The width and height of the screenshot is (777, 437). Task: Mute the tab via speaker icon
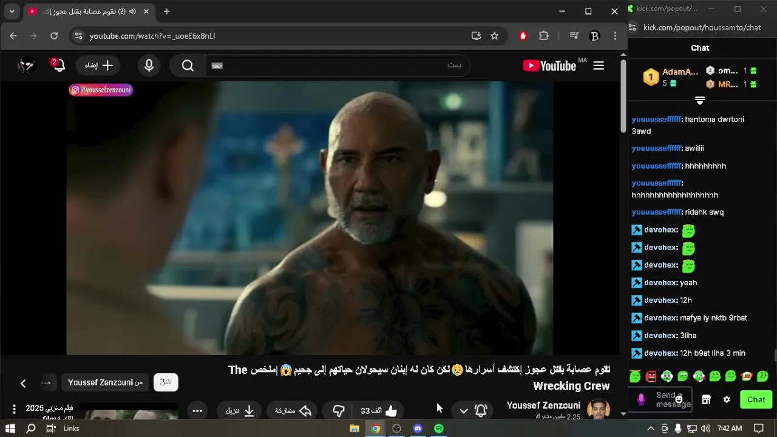pyautogui.click(x=132, y=12)
